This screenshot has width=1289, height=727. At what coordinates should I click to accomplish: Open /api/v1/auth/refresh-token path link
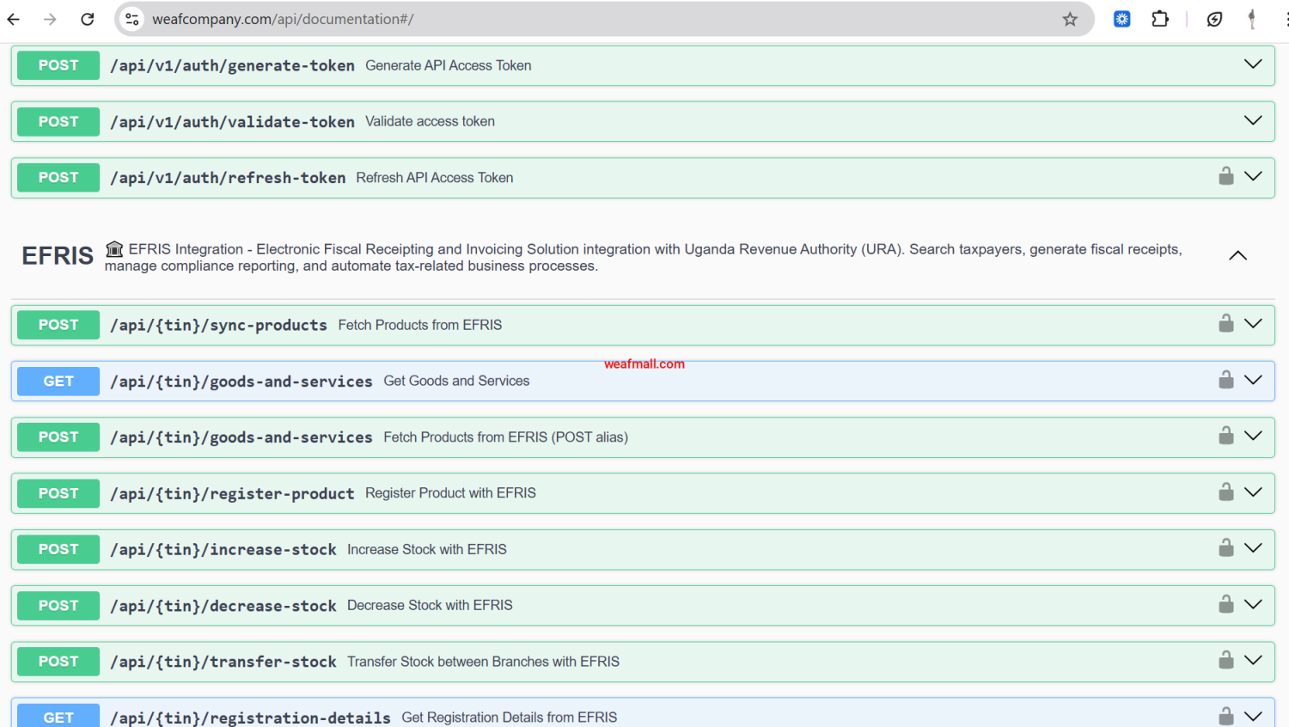228,178
